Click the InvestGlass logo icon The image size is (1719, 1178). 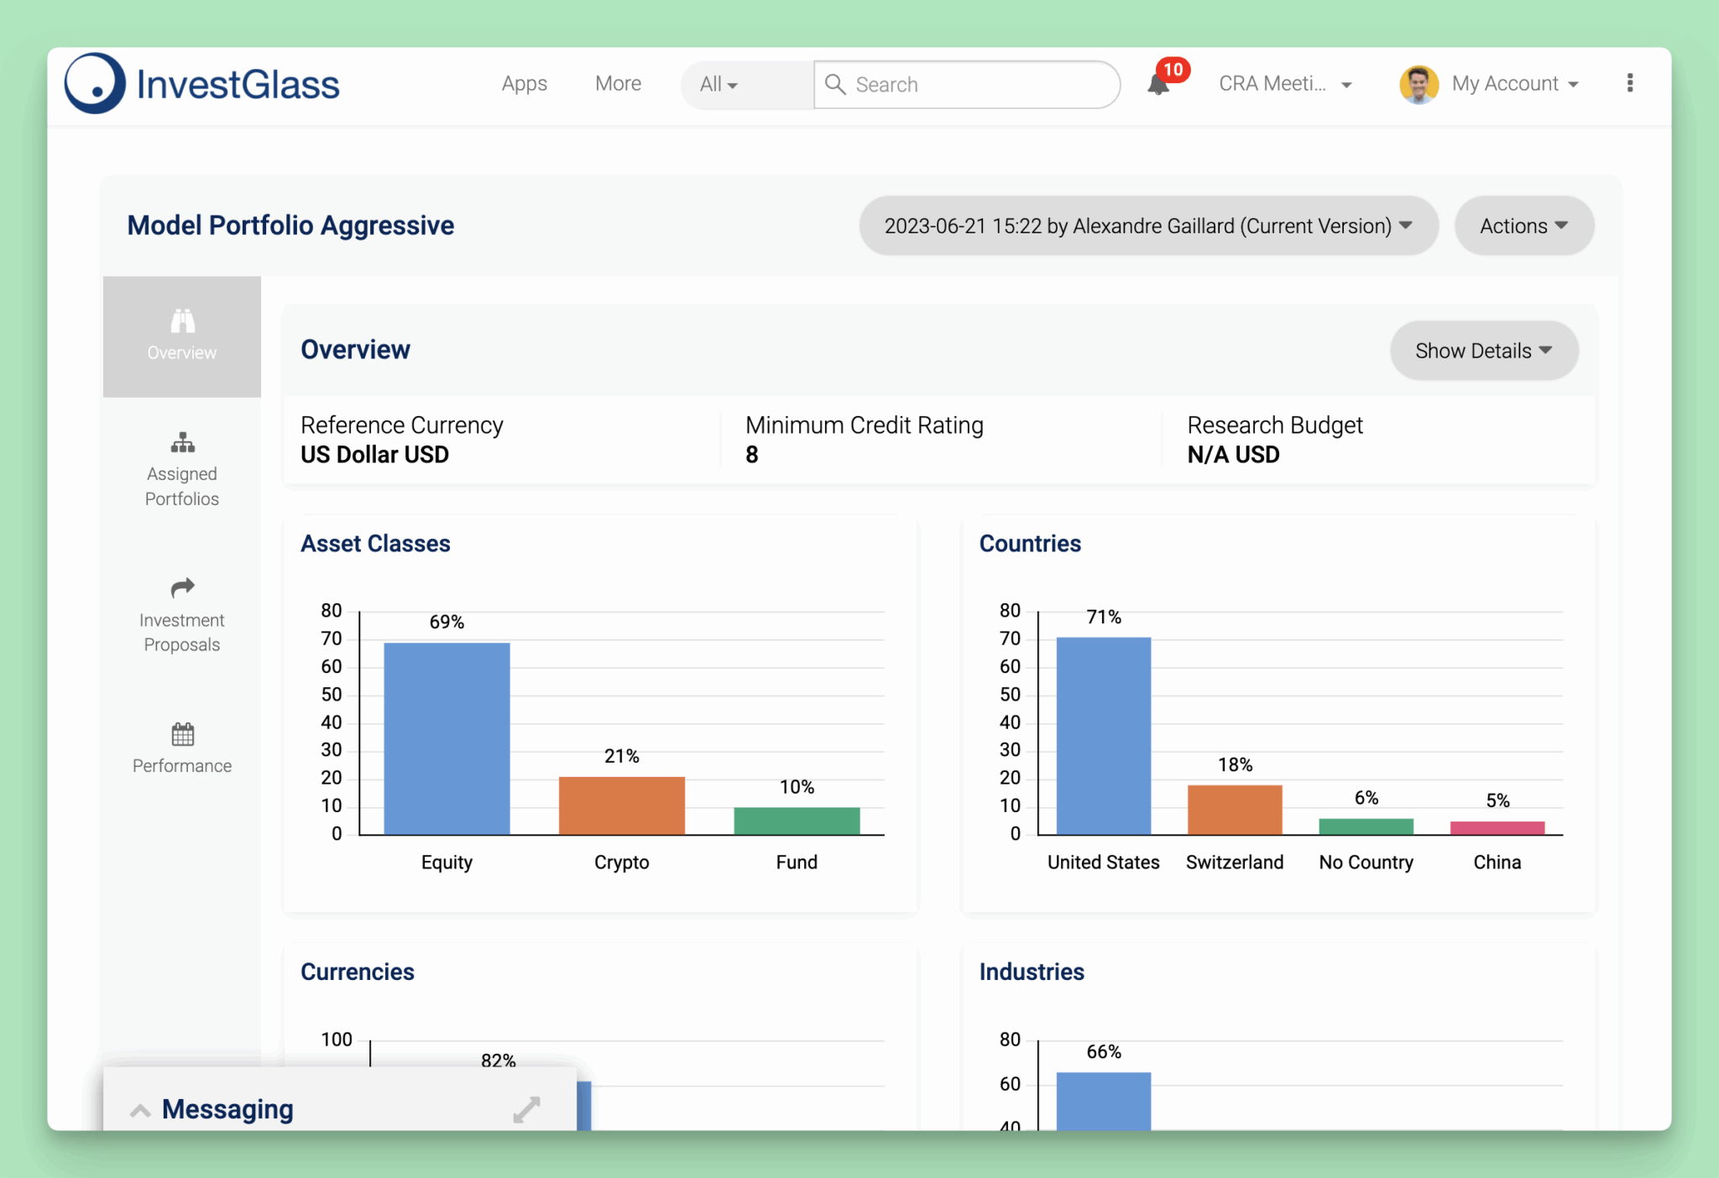(95, 84)
